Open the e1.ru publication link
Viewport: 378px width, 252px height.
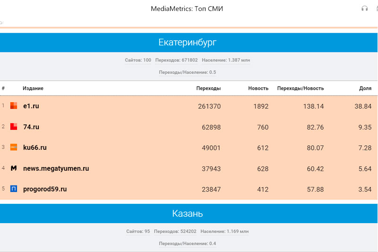(x=31, y=106)
